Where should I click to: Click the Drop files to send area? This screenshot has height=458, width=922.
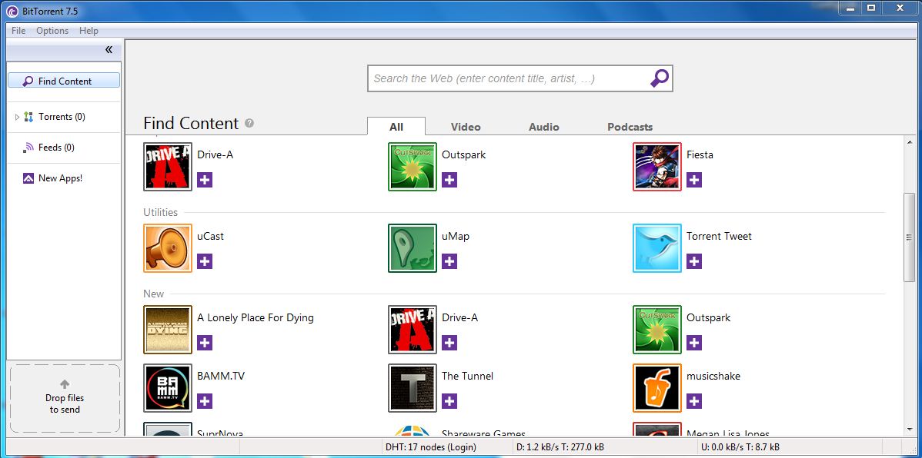(x=65, y=398)
